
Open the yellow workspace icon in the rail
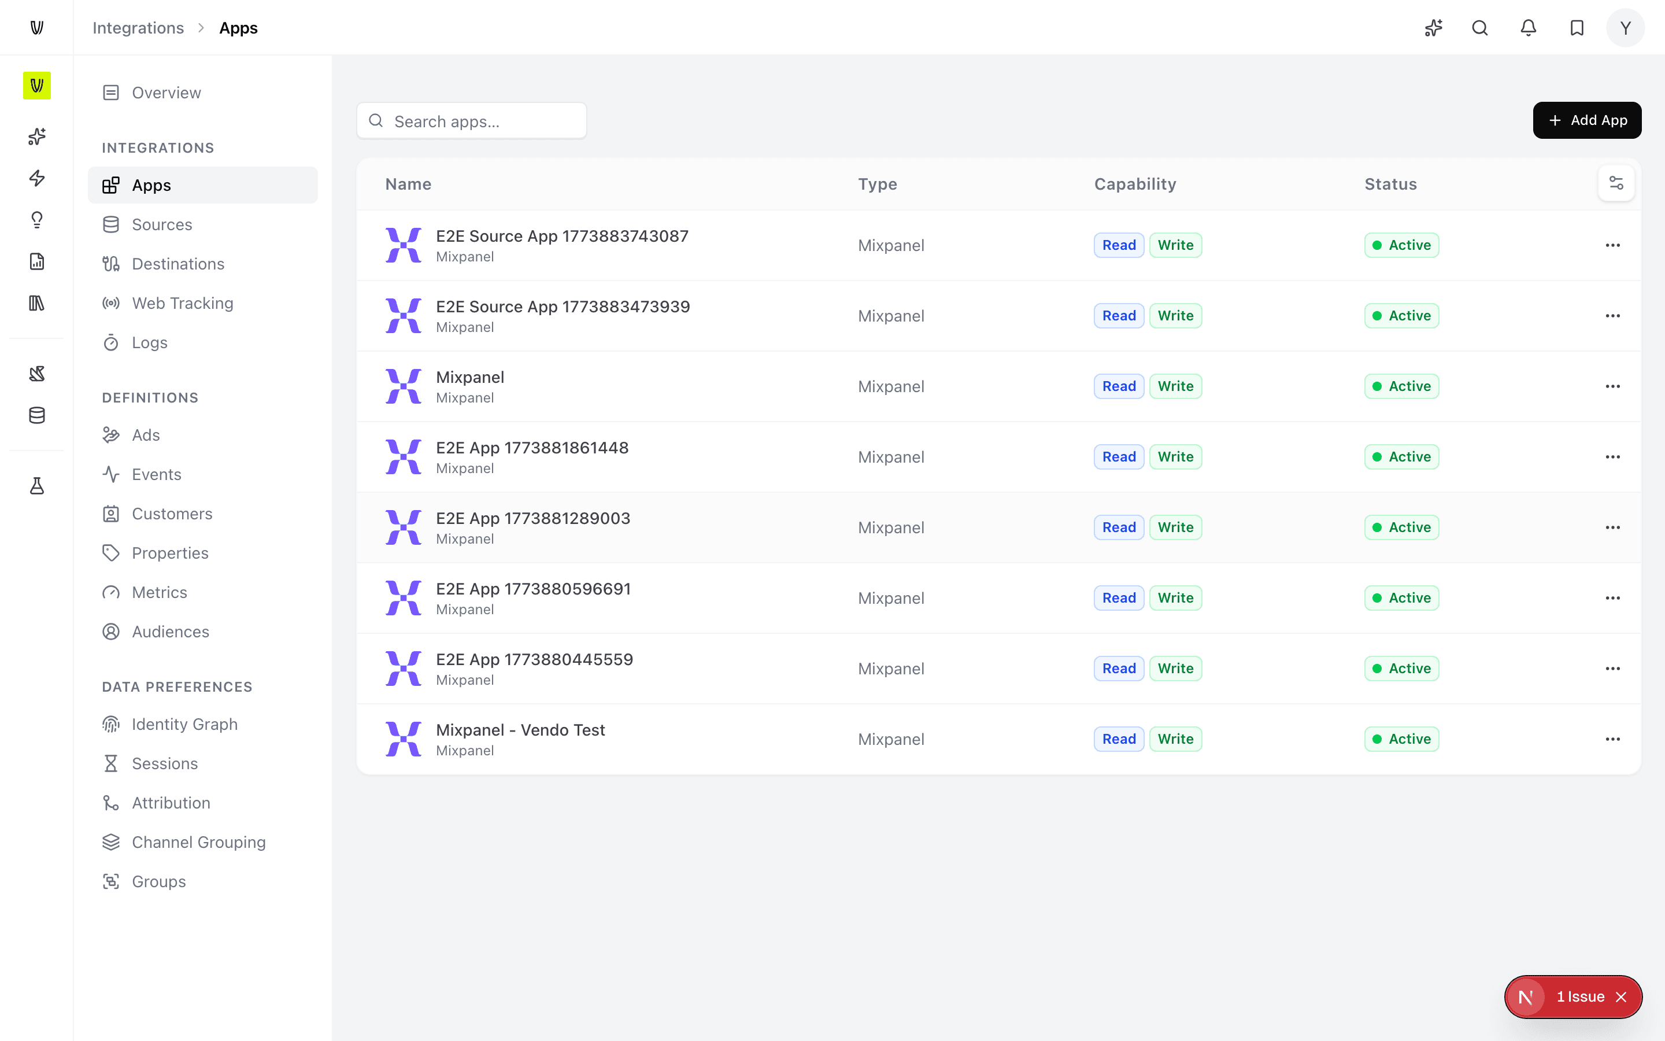[37, 86]
